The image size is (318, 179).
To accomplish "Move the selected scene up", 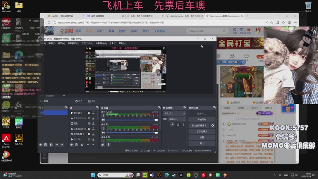I will tap(57, 145).
